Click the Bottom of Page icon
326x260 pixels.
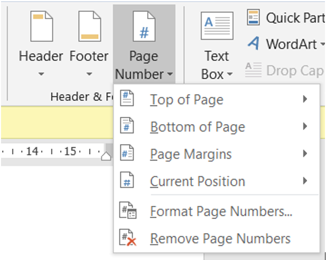pos(127,127)
